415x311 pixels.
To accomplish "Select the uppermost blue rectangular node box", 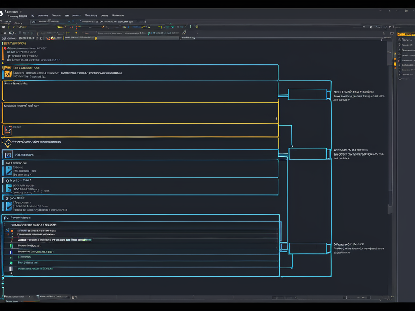I will (x=308, y=94).
